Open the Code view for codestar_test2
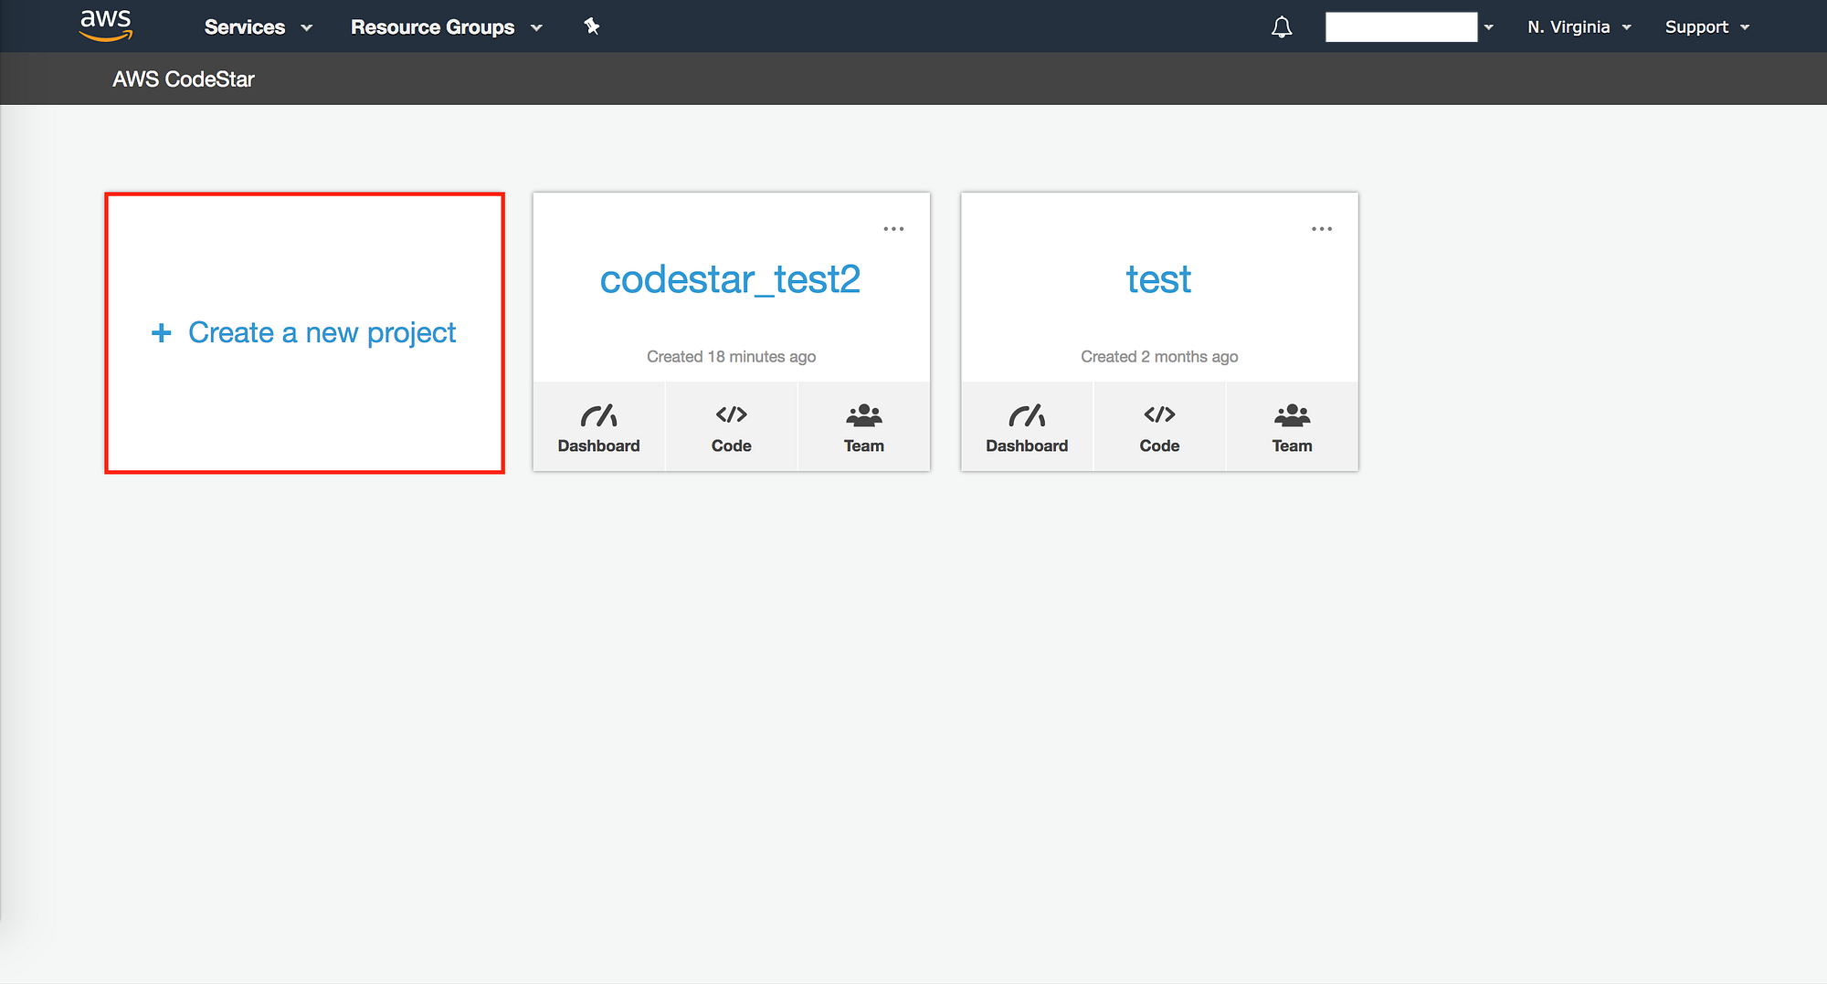 click(731, 426)
